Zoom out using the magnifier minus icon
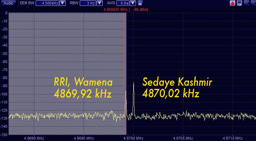The image size is (256, 141). [x=253, y=3]
